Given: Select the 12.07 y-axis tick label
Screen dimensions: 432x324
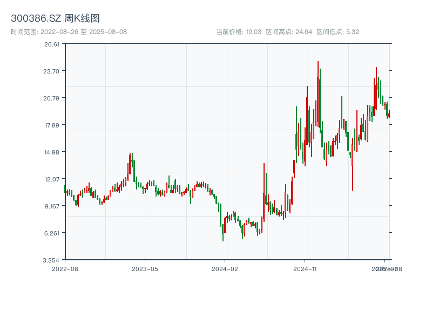Looking at the screenshot, I should pos(52,179).
